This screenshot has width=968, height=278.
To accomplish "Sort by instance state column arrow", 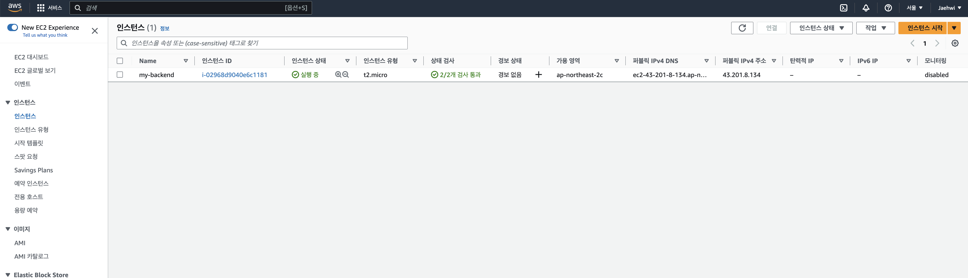I will coord(347,61).
